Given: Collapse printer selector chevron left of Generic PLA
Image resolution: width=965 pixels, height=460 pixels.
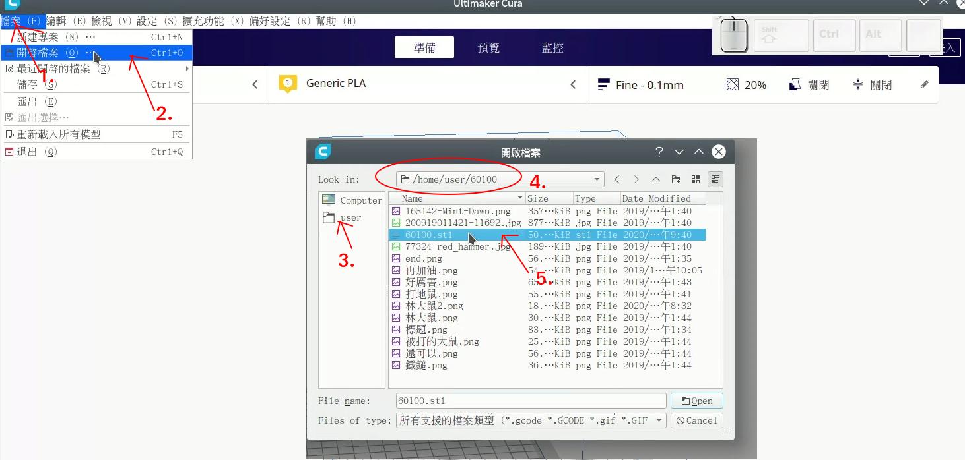Looking at the screenshot, I should [255, 84].
